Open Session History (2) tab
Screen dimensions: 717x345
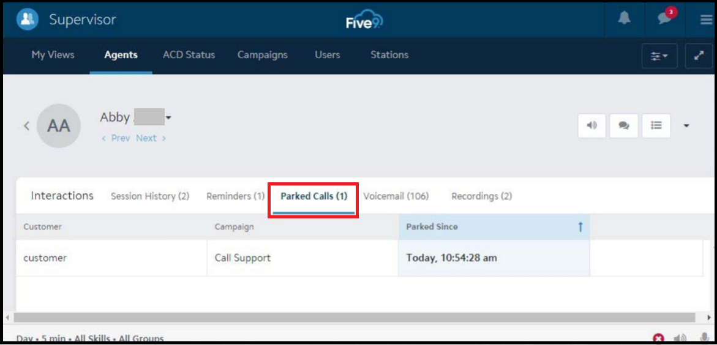pos(150,196)
